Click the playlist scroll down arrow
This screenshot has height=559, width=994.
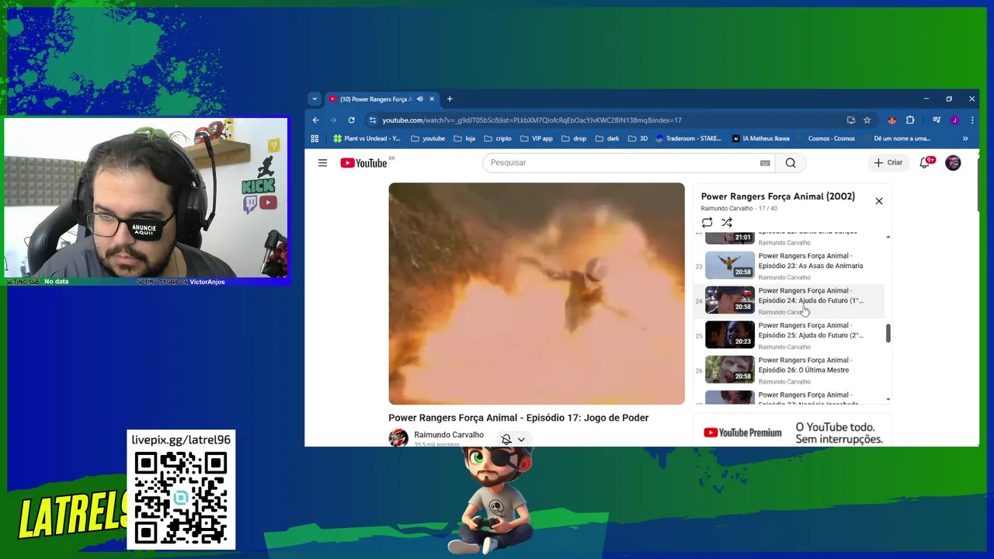(888, 399)
